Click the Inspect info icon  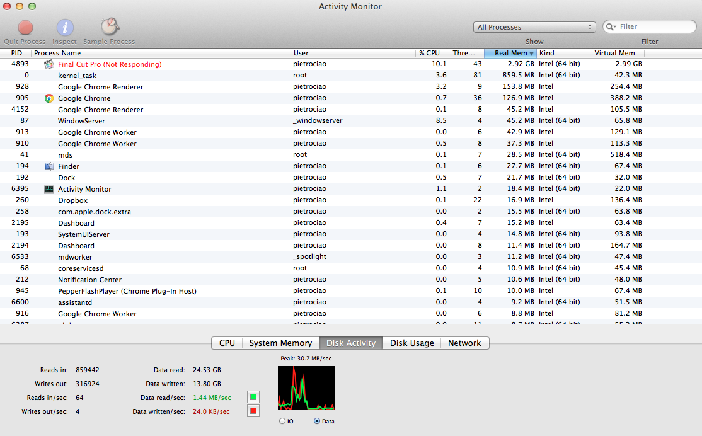[x=65, y=28]
